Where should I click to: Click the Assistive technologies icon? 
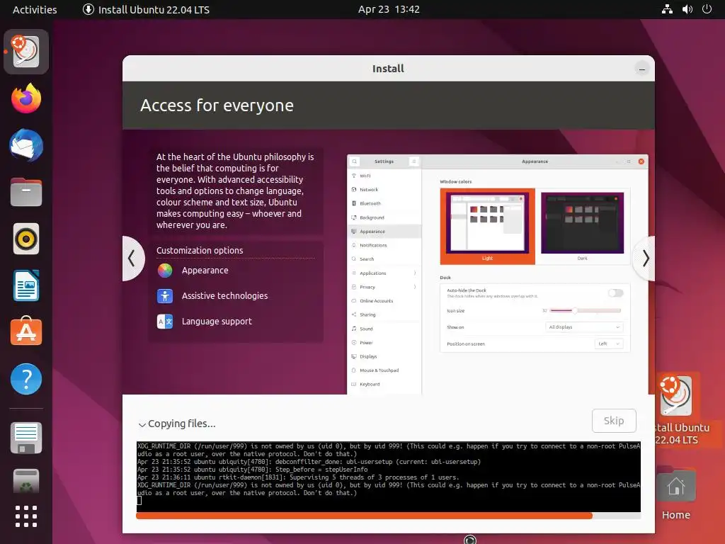tap(164, 296)
